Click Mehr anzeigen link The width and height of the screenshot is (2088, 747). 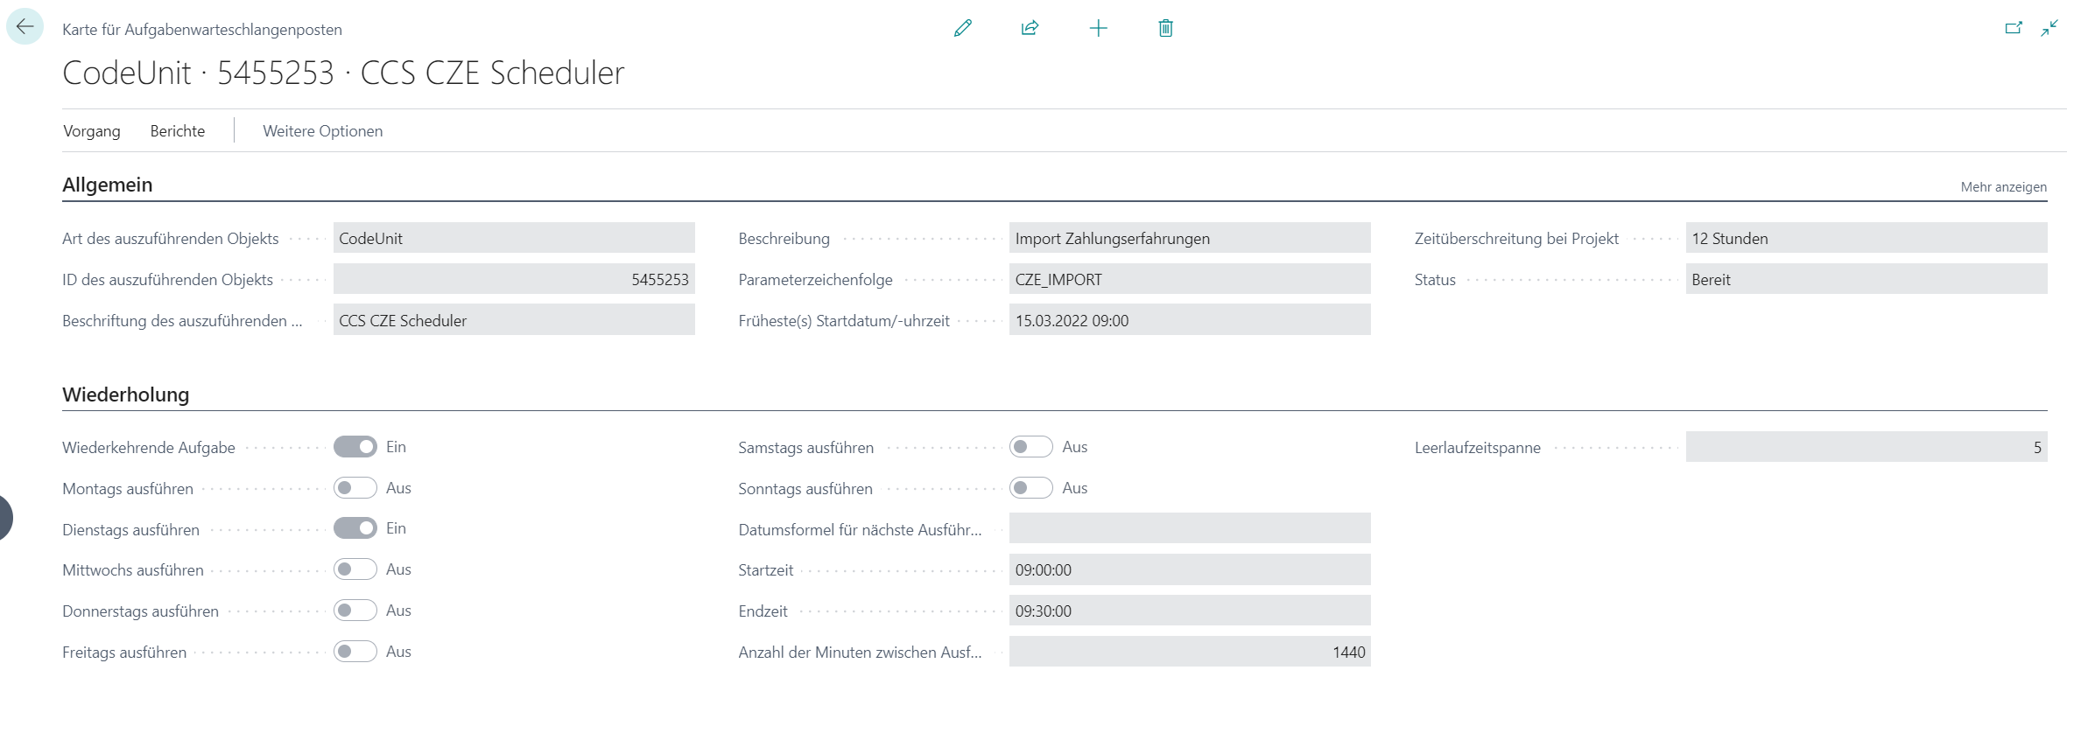coord(2003,186)
